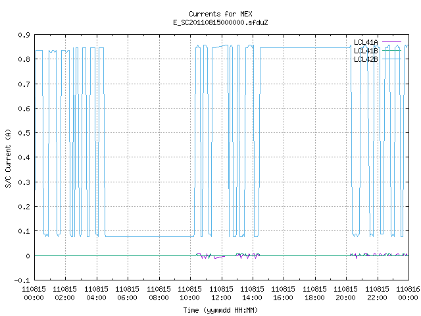Click the 'S/C Current (A)' y-axis label

[8, 158]
